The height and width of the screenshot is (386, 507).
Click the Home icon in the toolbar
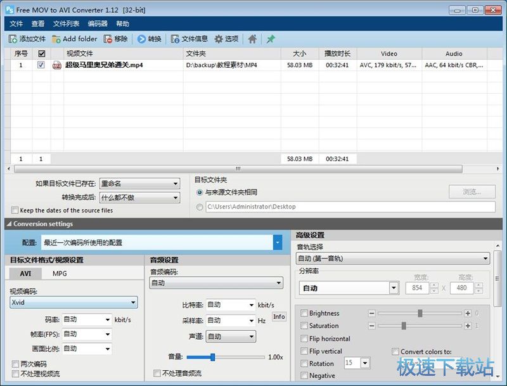point(252,39)
